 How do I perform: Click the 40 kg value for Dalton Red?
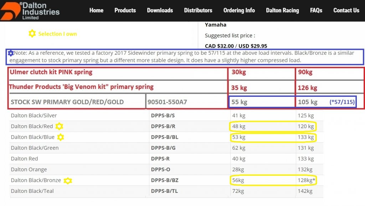coord(238,159)
